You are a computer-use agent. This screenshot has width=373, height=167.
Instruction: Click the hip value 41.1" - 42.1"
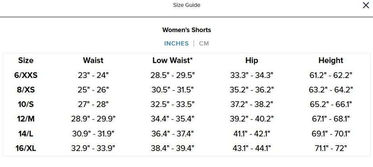click(x=252, y=134)
